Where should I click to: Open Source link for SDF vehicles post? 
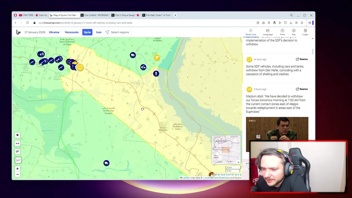point(302,59)
